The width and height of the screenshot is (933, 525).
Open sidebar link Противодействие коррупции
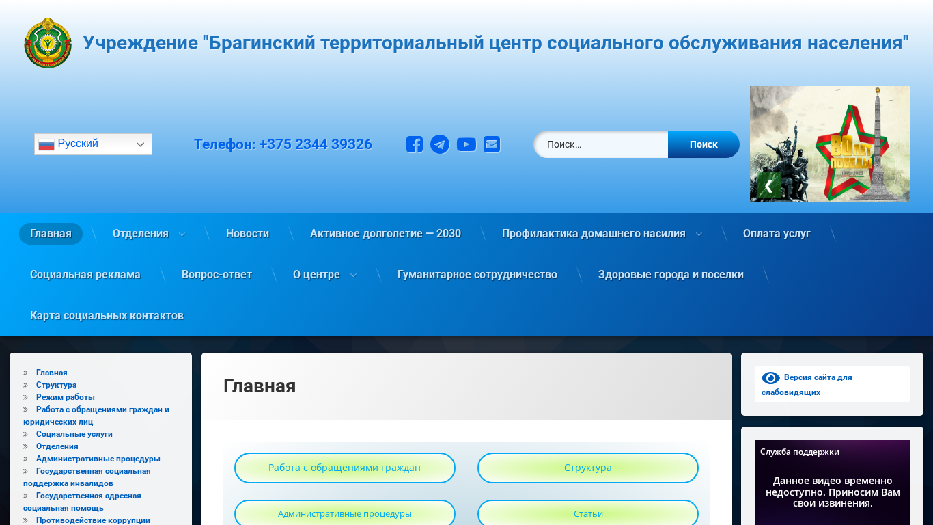coord(93,520)
